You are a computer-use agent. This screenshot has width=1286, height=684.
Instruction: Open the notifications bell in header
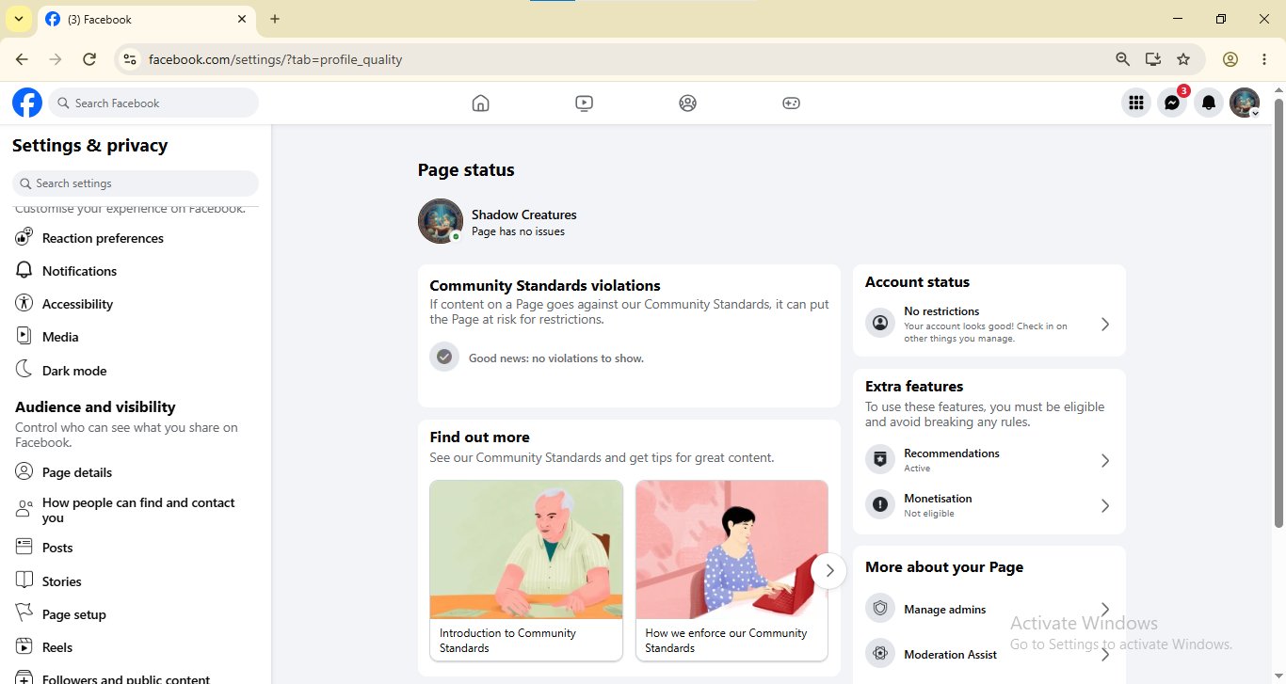tap(1209, 103)
